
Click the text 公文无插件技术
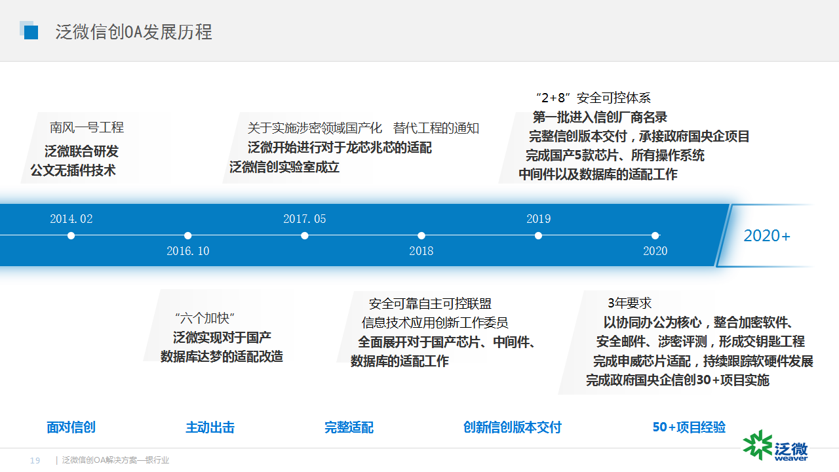pos(73,170)
